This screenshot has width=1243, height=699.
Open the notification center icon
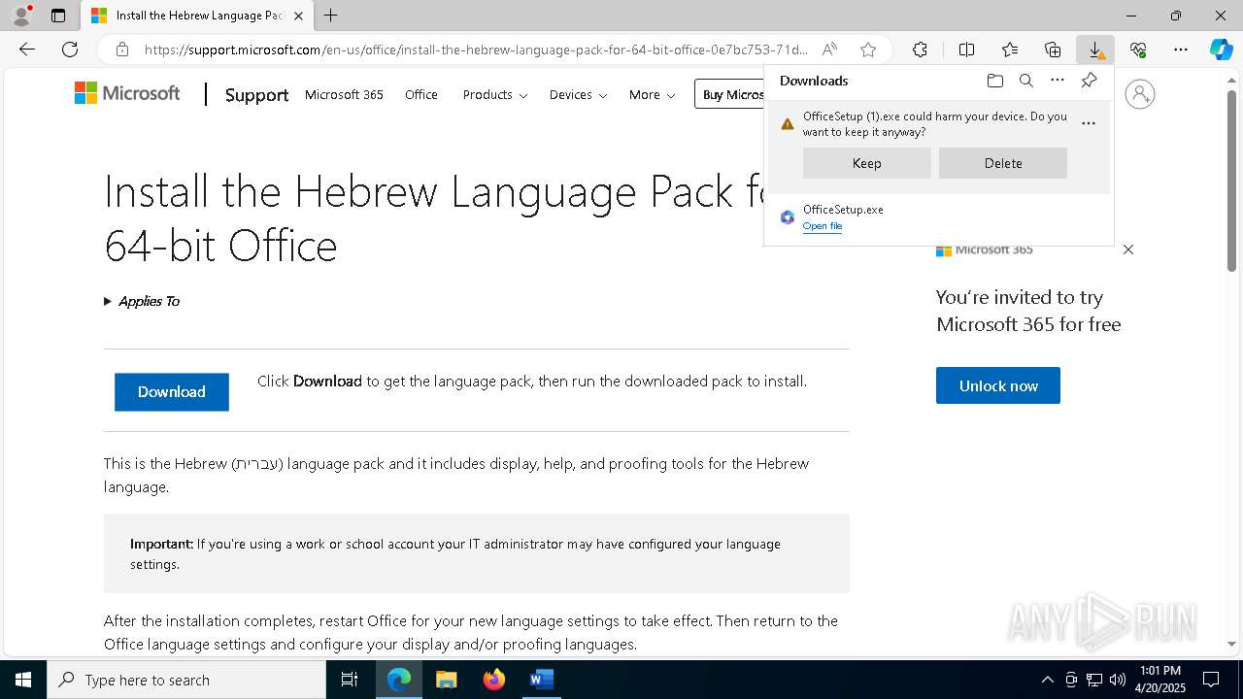tap(1211, 680)
